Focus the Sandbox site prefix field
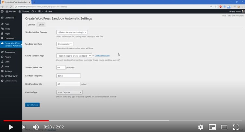Image resolution: width=245 pixels, height=132 pixels. coord(68,76)
